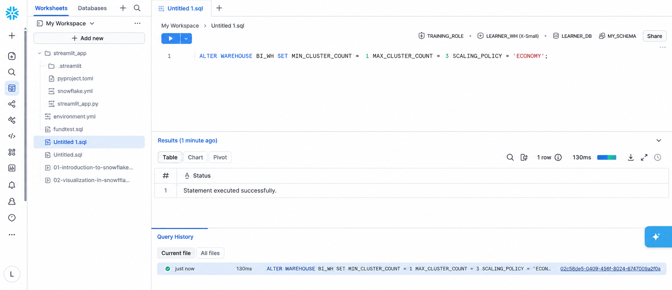
Task: Open the more options dots in sidebar
Action: point(12,234)
